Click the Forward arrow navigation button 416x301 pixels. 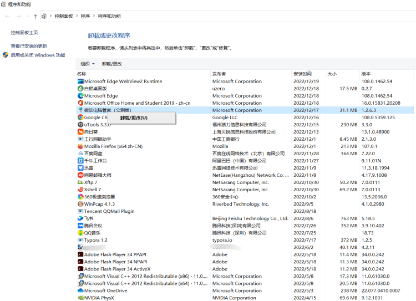pos(18,17)
